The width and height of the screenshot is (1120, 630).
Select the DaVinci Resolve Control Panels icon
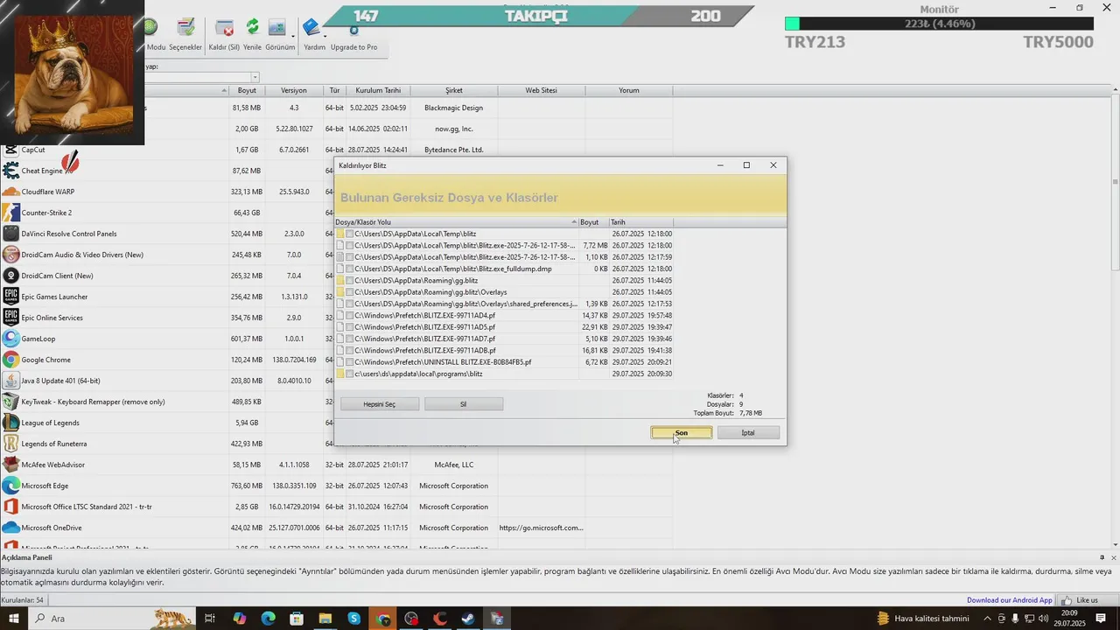[x=10, y=234]
